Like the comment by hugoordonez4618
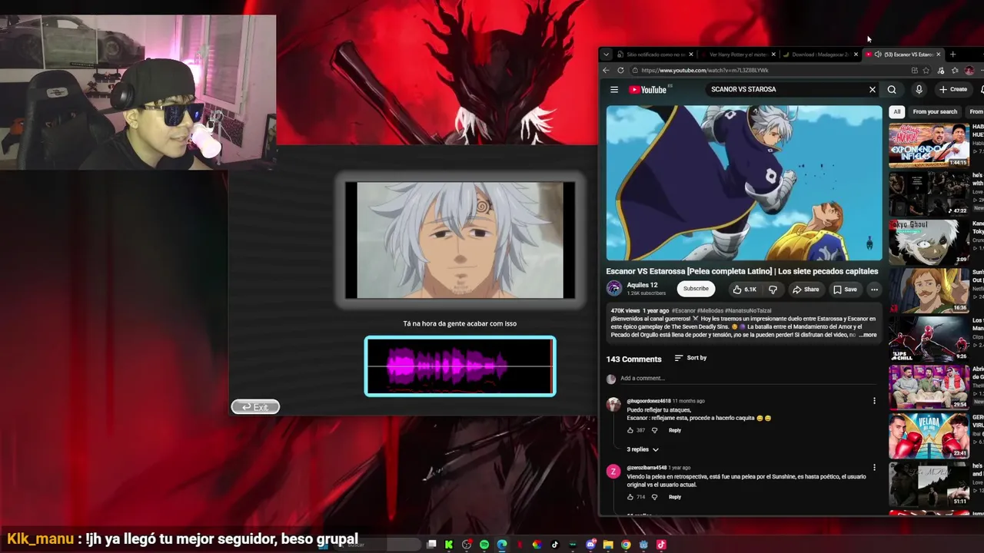 click(630, 430)
